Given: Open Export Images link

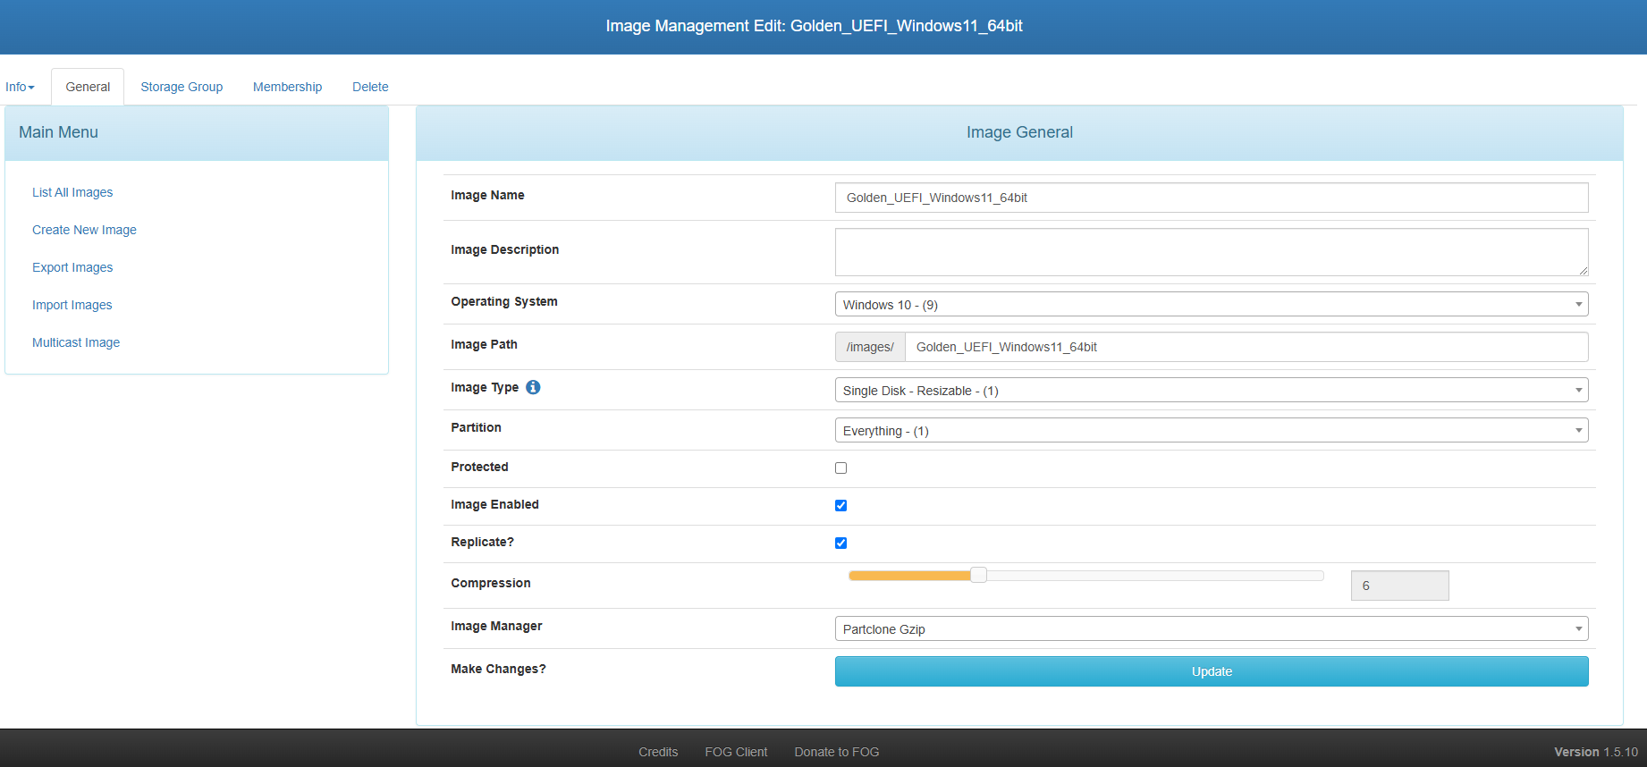Looking at the screenshot, I should pyautogui.click(x=72, y=267).
